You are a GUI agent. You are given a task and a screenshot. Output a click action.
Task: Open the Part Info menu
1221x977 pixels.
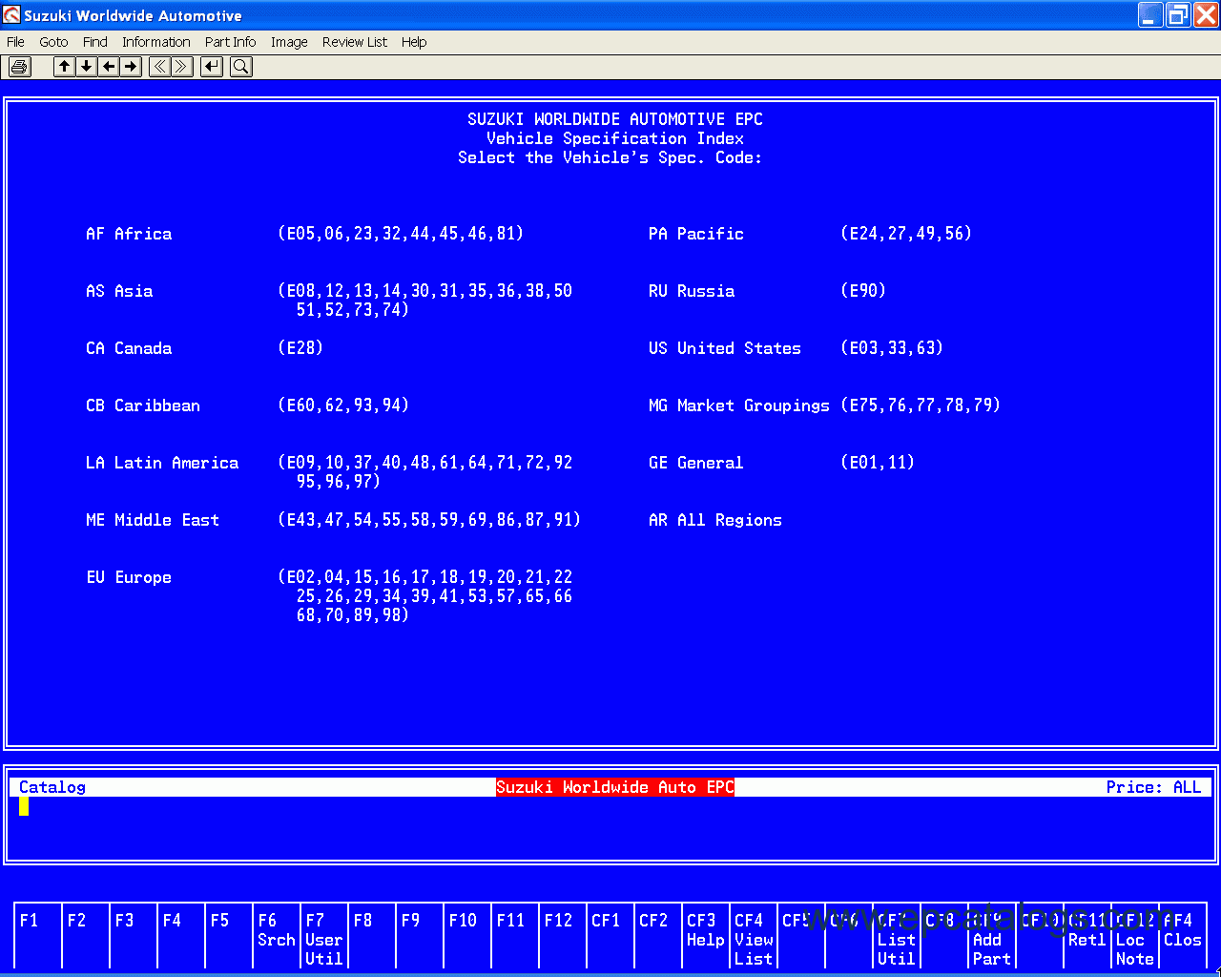230,42
